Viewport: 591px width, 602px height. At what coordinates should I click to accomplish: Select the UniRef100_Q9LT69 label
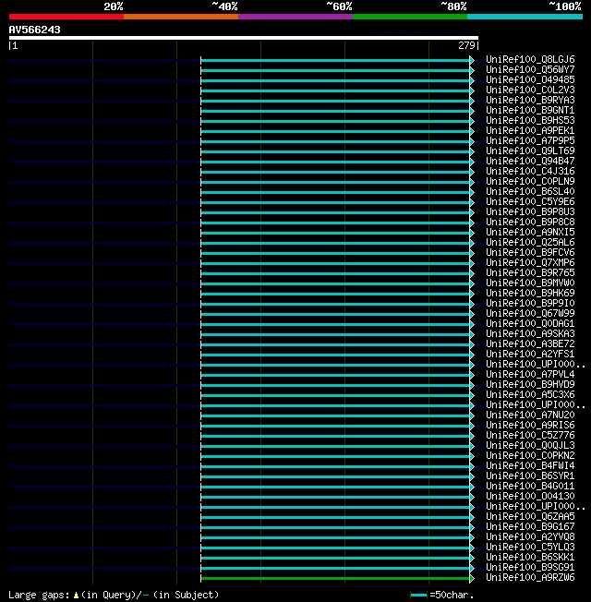point(530,150)
